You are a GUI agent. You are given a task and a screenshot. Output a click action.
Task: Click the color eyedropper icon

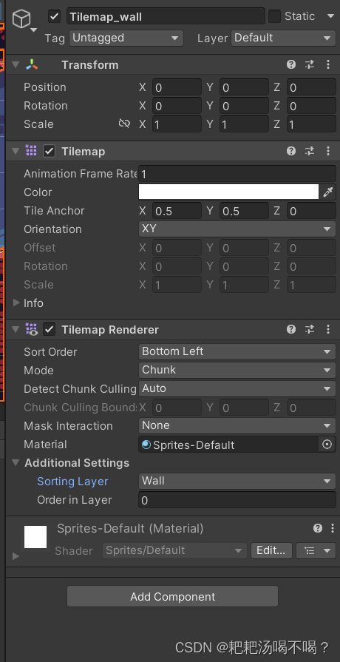click(x=327, y=192)
